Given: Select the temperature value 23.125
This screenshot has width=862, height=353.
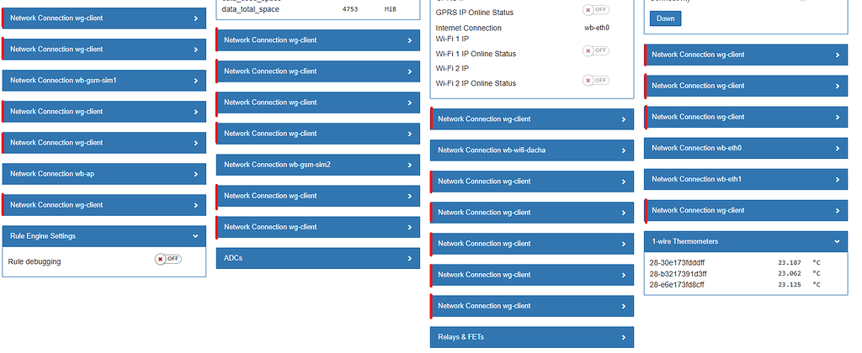Looking at the screenshot, I should pyautogui.click(x=789, y=284).
